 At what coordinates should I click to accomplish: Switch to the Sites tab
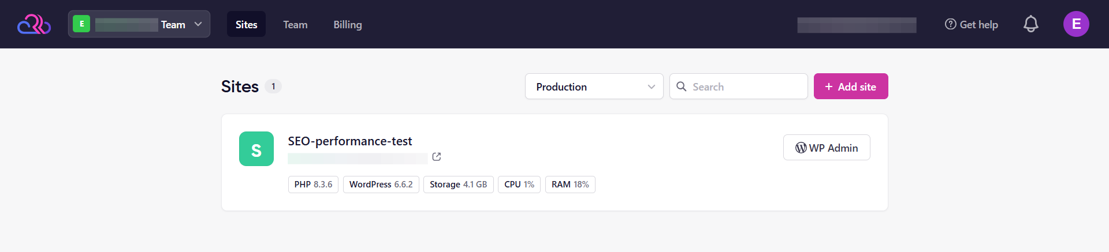tap(246, 24)
